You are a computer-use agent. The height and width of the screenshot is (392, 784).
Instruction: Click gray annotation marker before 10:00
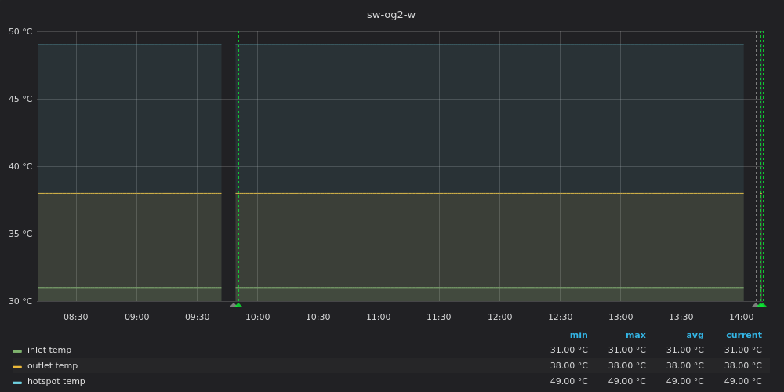tap(233, 304)
